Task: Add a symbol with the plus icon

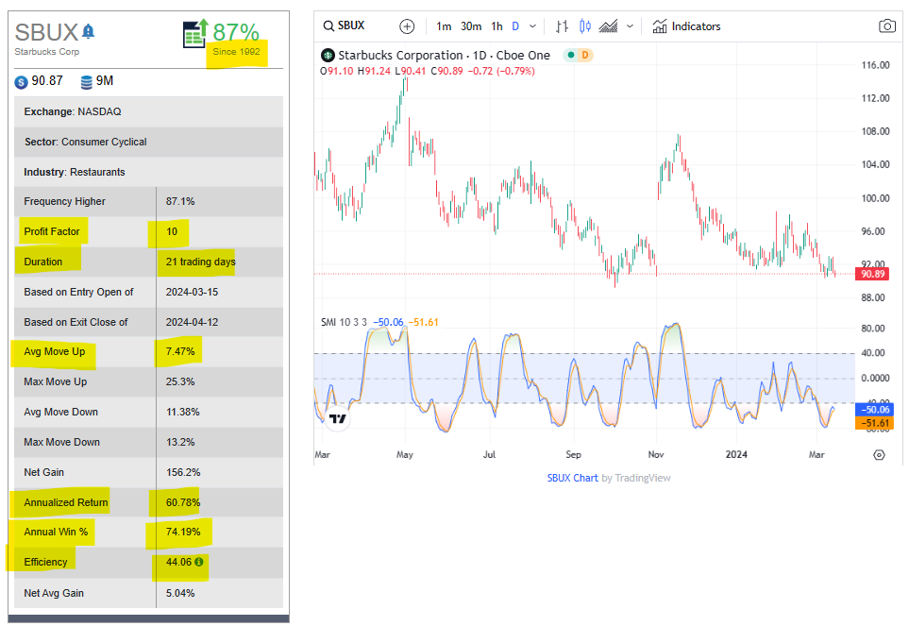Action: pyautogui.click(x=407, y=26)
